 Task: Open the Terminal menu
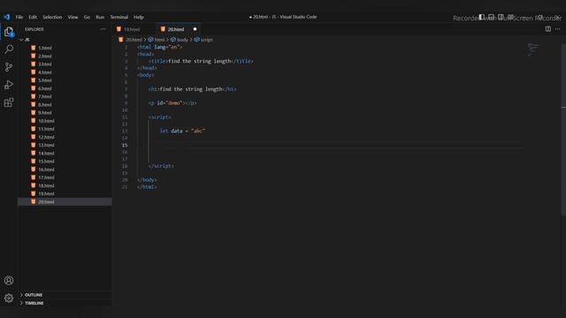[x=119, y=17]
